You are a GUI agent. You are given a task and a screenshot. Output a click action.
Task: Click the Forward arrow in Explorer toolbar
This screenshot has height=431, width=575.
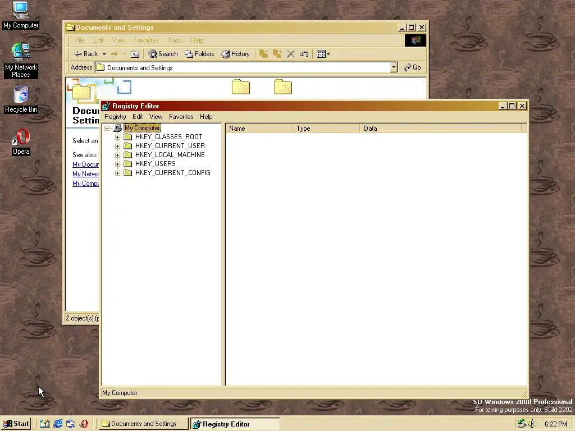(x=115, y=54)
